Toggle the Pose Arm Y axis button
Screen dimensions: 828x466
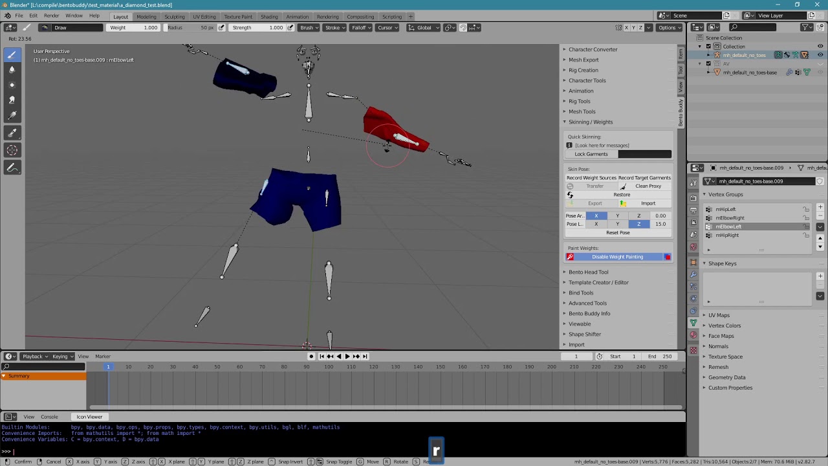[617, 216]
